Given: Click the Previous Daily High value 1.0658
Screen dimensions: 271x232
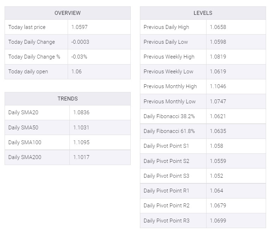Looking at the screenshot, I should point(218,27).
